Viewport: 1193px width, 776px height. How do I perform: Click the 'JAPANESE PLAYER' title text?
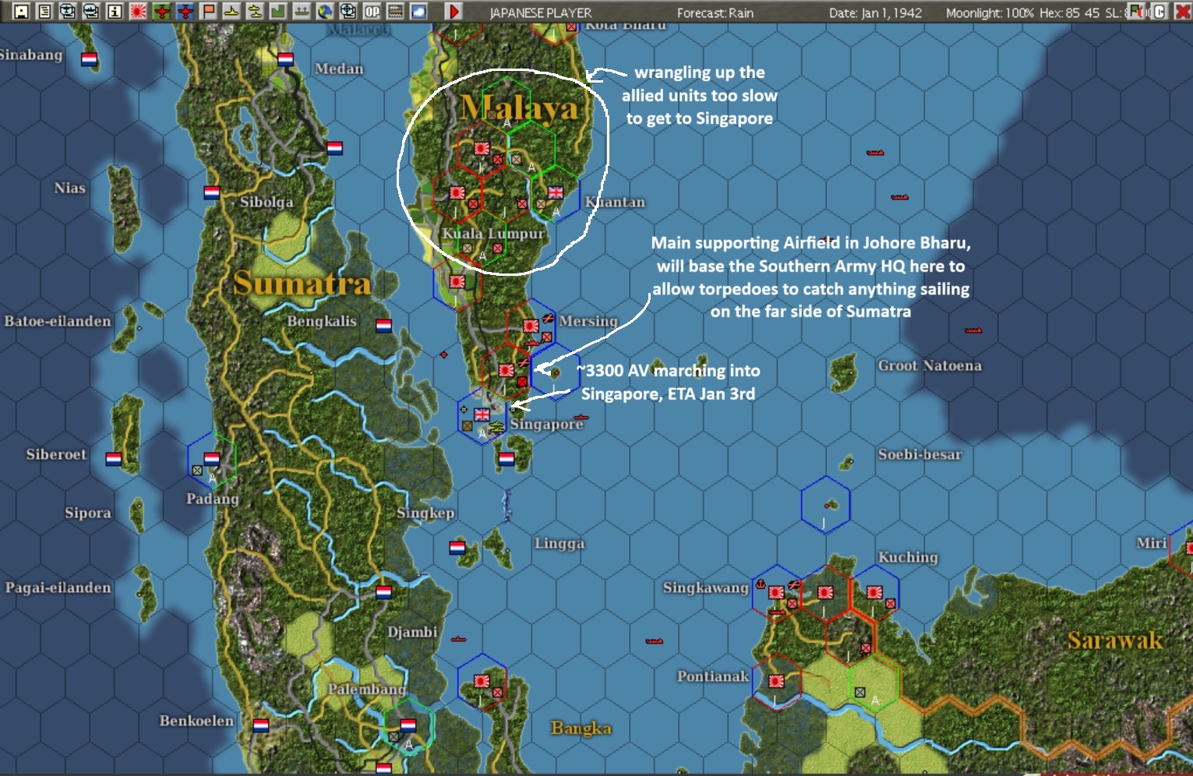click(x=540, y=12)
